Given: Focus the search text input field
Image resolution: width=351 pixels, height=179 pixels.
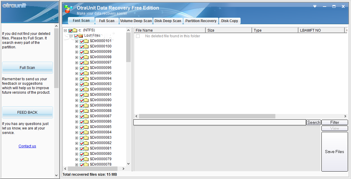Looking at the screenshot, I should tap(219, 122).
